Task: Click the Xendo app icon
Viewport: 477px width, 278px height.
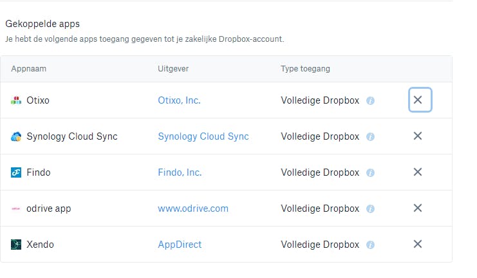Action: coord(16,245)
